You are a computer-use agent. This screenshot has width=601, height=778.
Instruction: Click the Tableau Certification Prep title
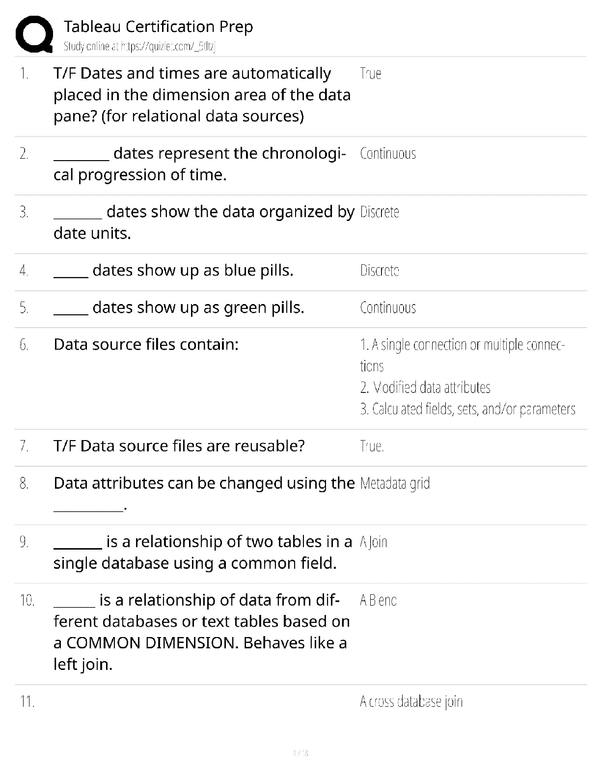point(158,27)
